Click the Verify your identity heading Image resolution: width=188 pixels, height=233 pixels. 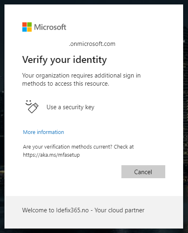pos(64,60)
